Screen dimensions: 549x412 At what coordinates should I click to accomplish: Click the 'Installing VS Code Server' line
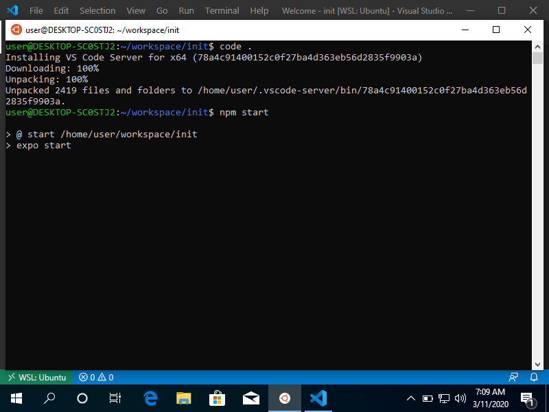pyautogui.click(x=214, y=58)
